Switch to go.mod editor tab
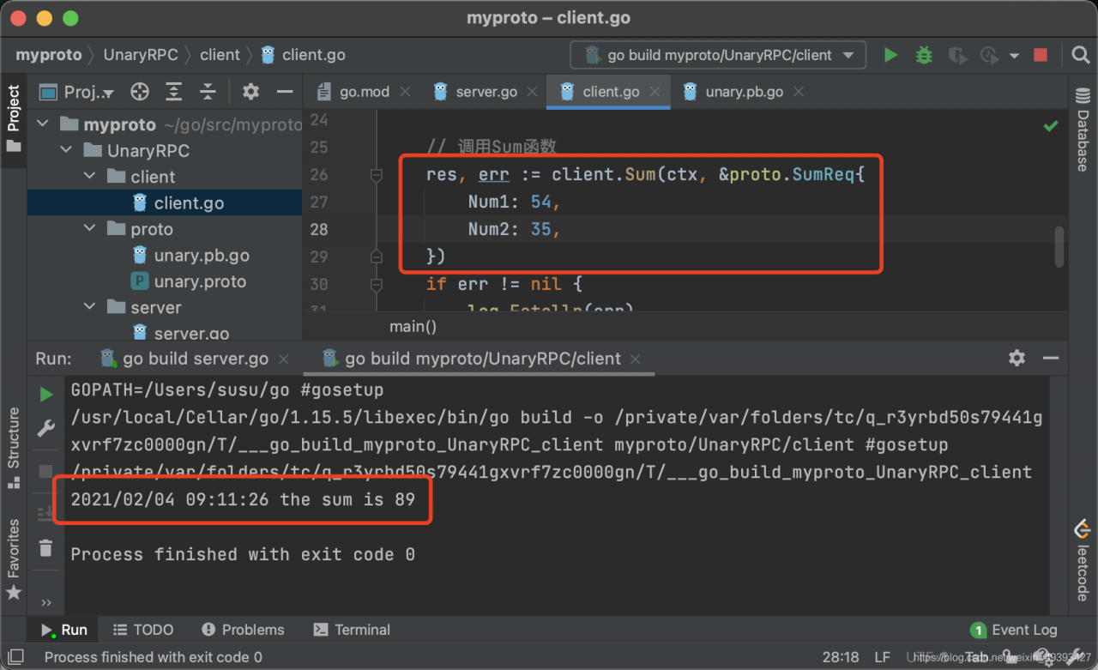This screenshot has height=670, width=1098. point(364,92)
